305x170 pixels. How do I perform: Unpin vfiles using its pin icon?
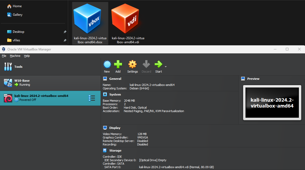65,40
